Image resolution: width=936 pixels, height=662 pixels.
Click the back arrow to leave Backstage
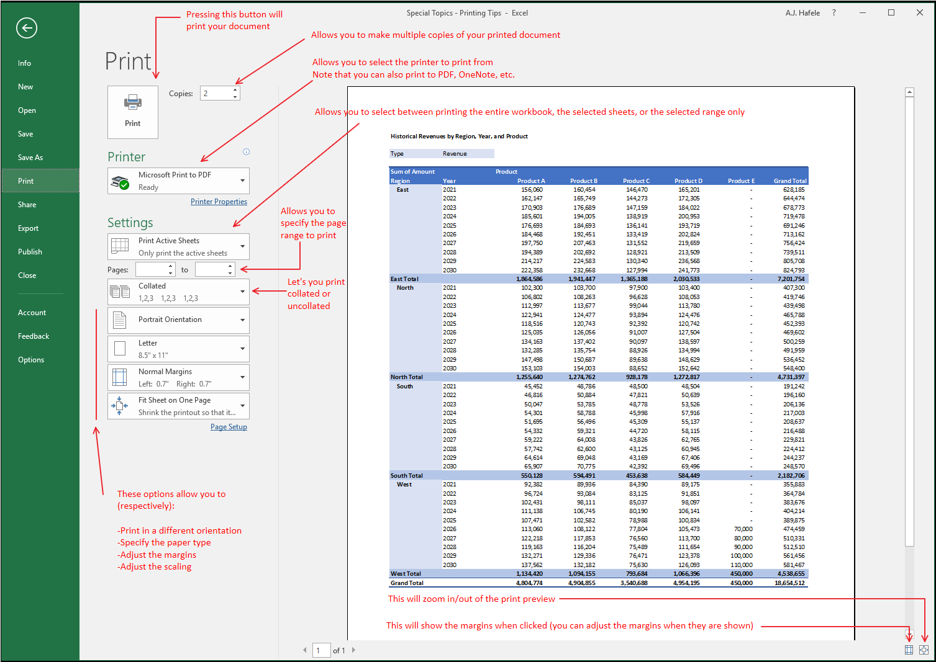(x=27, y=28)
